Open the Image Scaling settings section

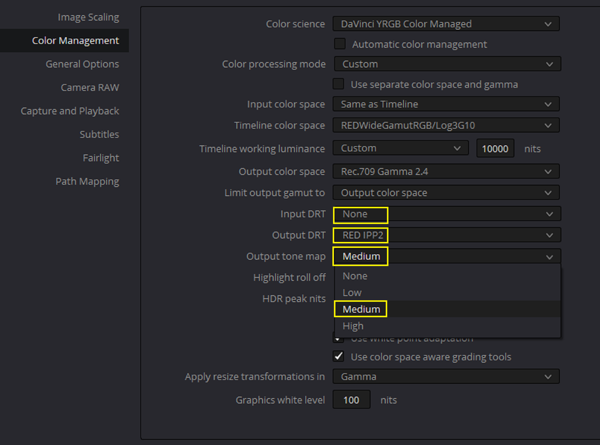coord(88,17)
